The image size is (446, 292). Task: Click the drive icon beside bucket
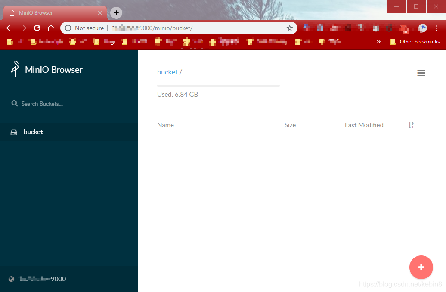pos(14,132)
